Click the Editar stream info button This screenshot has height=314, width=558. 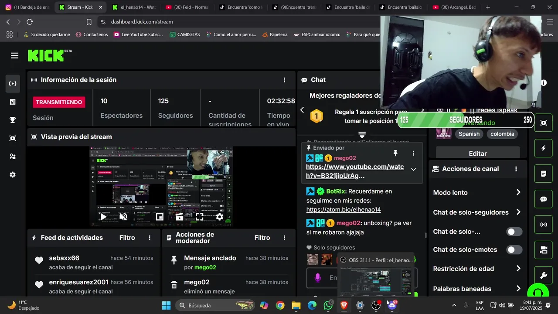478,153
